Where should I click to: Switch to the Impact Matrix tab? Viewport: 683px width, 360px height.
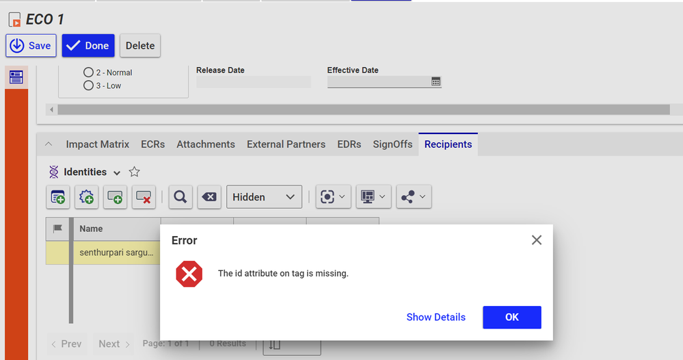point(97,144)
